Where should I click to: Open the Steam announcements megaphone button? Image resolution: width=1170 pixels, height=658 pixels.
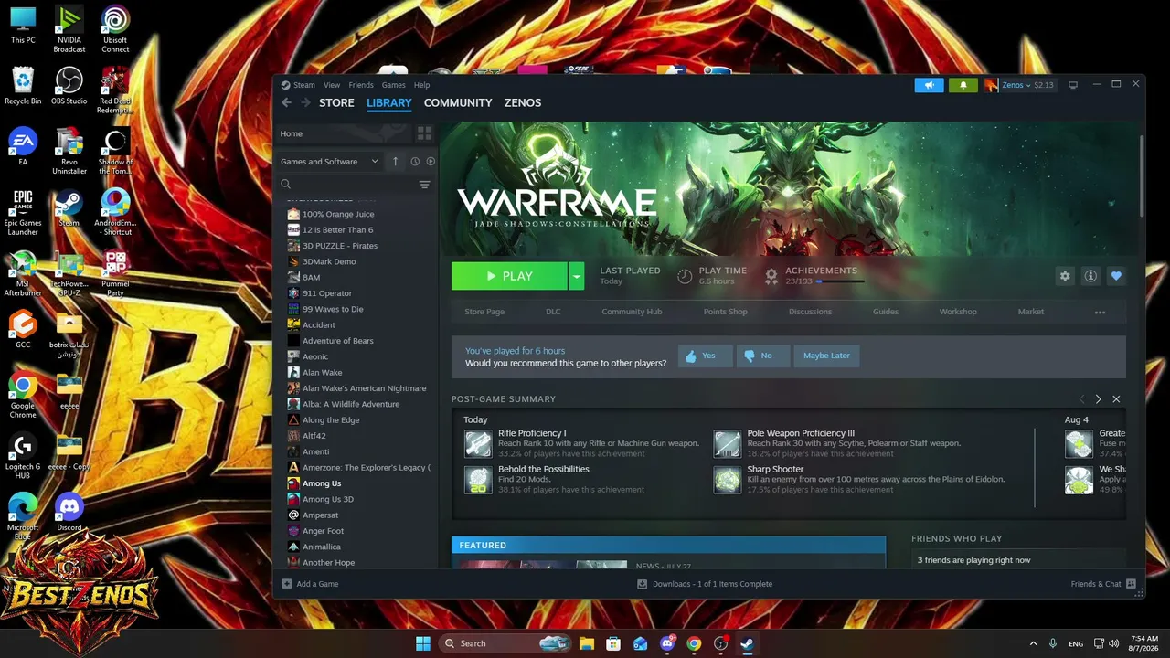click(x=929, y=85)
